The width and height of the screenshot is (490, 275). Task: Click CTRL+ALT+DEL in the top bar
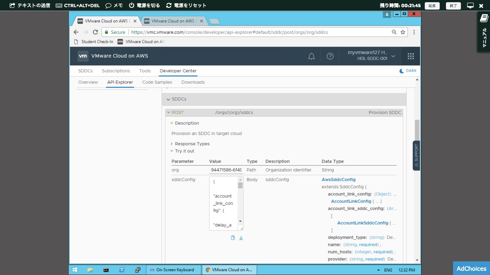pos(78,5)
